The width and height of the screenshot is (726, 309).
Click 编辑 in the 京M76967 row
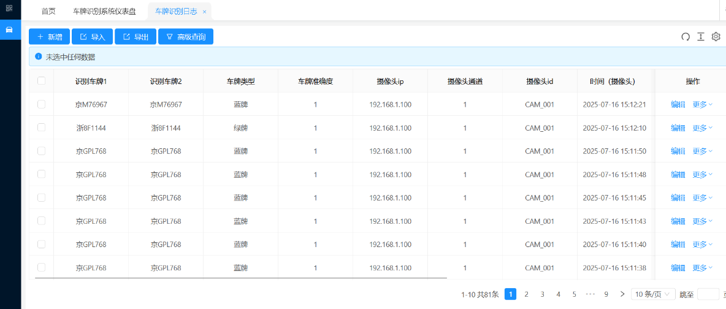click(x=678, y=105)
